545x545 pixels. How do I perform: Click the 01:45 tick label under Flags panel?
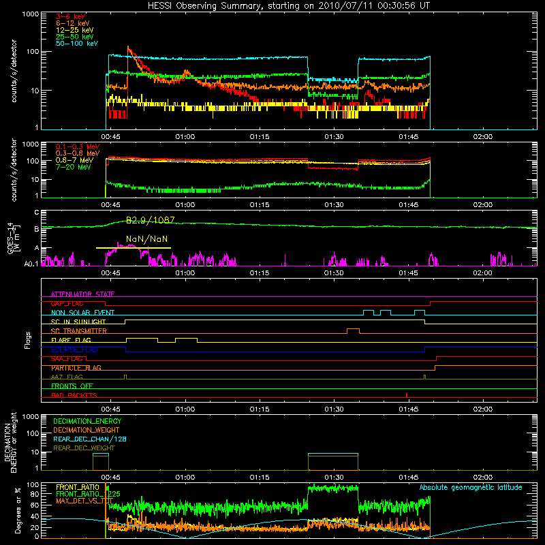408,409
